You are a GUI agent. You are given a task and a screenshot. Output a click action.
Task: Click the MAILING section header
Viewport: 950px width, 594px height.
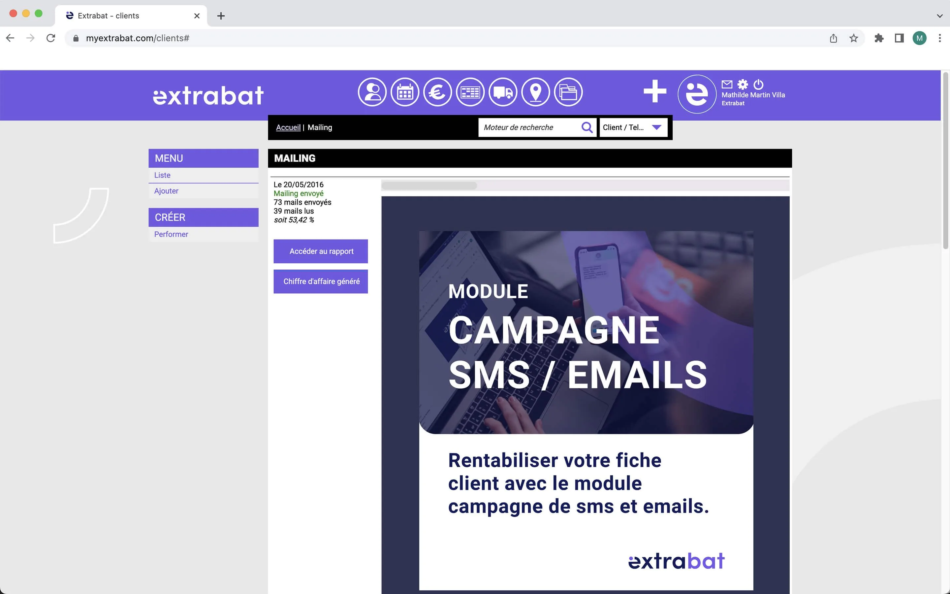click(x=529, y=158)
